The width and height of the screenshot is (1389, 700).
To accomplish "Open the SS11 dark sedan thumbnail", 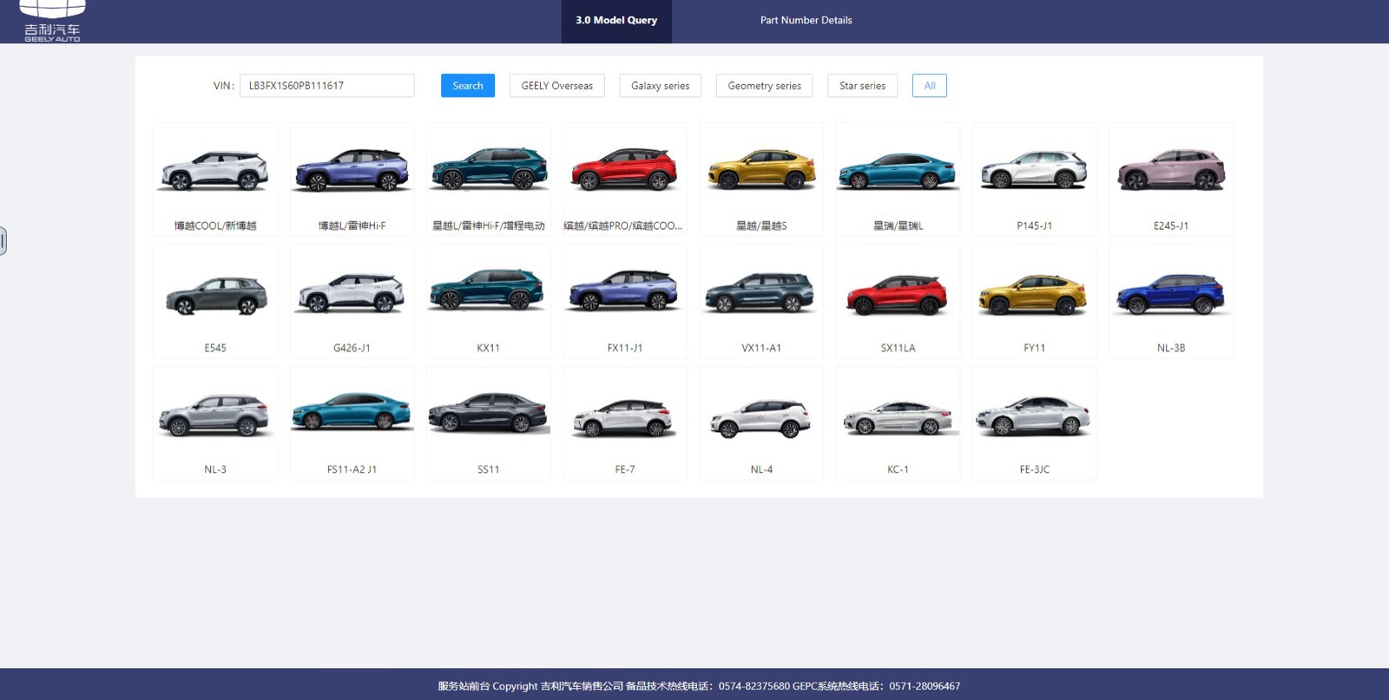I will point(489,423).
